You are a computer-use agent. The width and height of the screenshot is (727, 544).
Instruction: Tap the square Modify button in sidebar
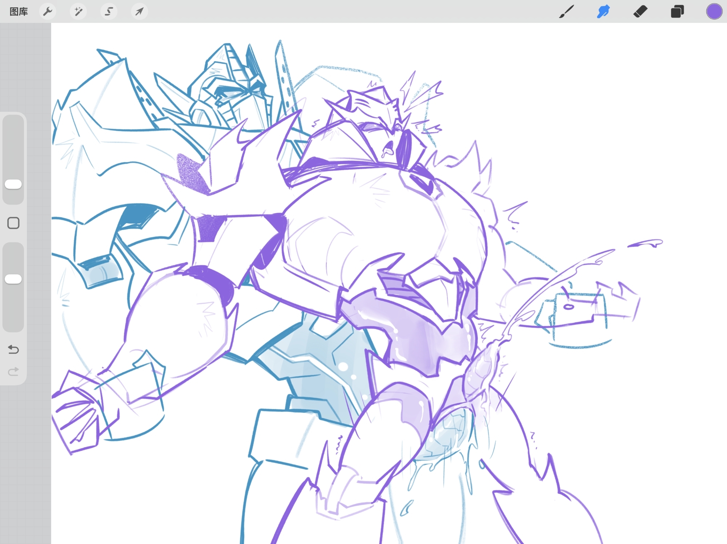[13, 223]
